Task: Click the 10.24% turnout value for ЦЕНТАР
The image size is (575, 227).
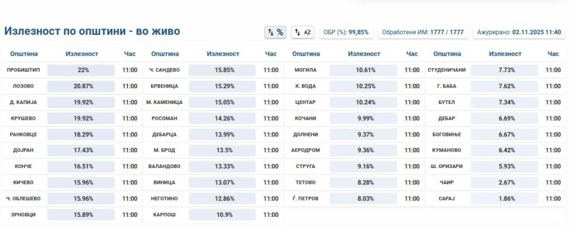Action: pyautogui.click(x=365, y=102)
